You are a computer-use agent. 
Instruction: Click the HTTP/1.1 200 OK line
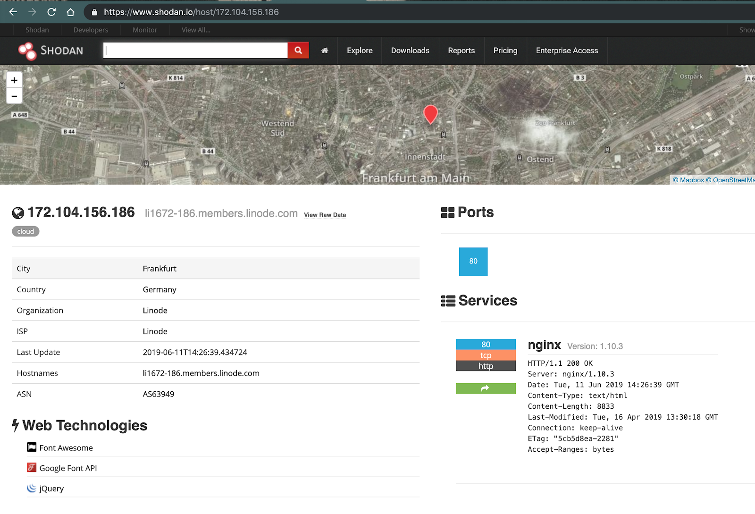(x=560, y=363)
